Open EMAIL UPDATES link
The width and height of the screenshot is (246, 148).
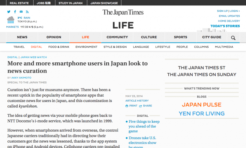(229, 16)
